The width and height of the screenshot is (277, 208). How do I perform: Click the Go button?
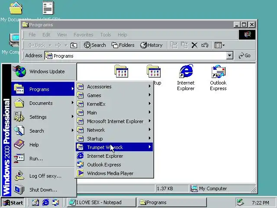245,56
